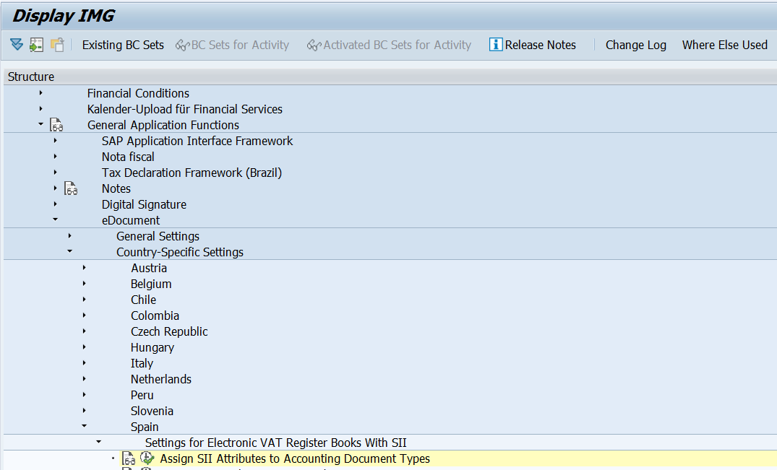The height and width of the screenshot is (470, 777).
Task: Collapse the eDocument node
Action: pos(55,219)
